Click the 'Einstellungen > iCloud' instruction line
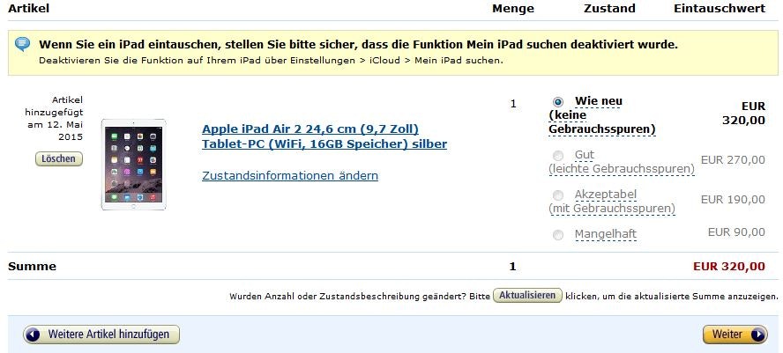 (271, 61)
